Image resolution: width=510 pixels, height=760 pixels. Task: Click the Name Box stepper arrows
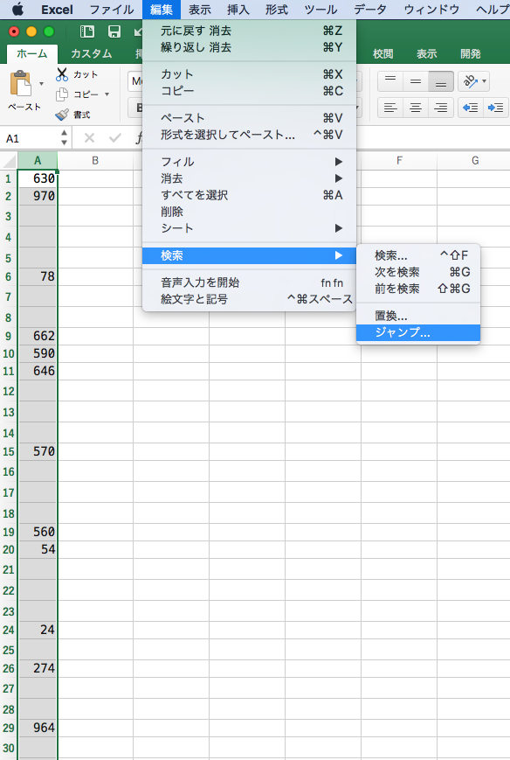coord(64,138)
